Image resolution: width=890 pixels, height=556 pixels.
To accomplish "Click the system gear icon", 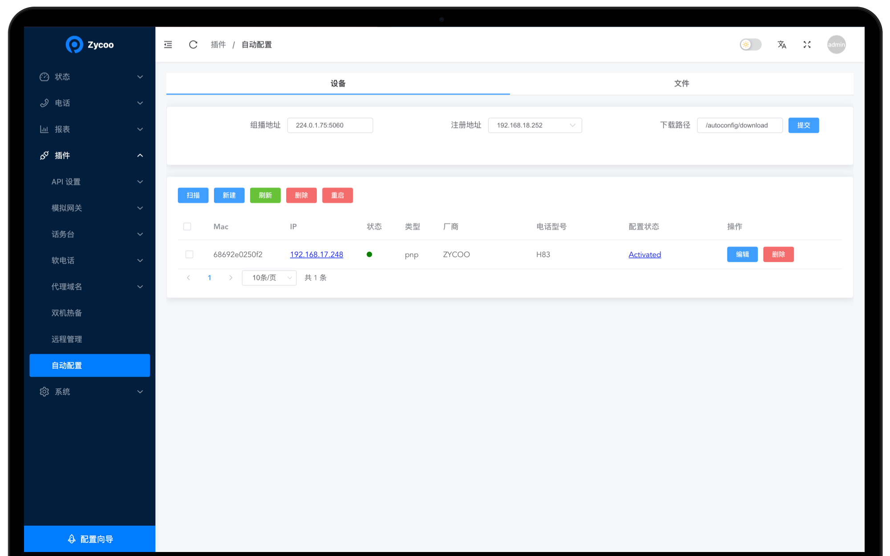I will coord(44,391).
